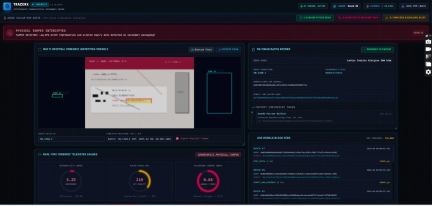Run scenario 2 Counterfeit QR Scene Trap
432x206 pixels.
point(358,18)
